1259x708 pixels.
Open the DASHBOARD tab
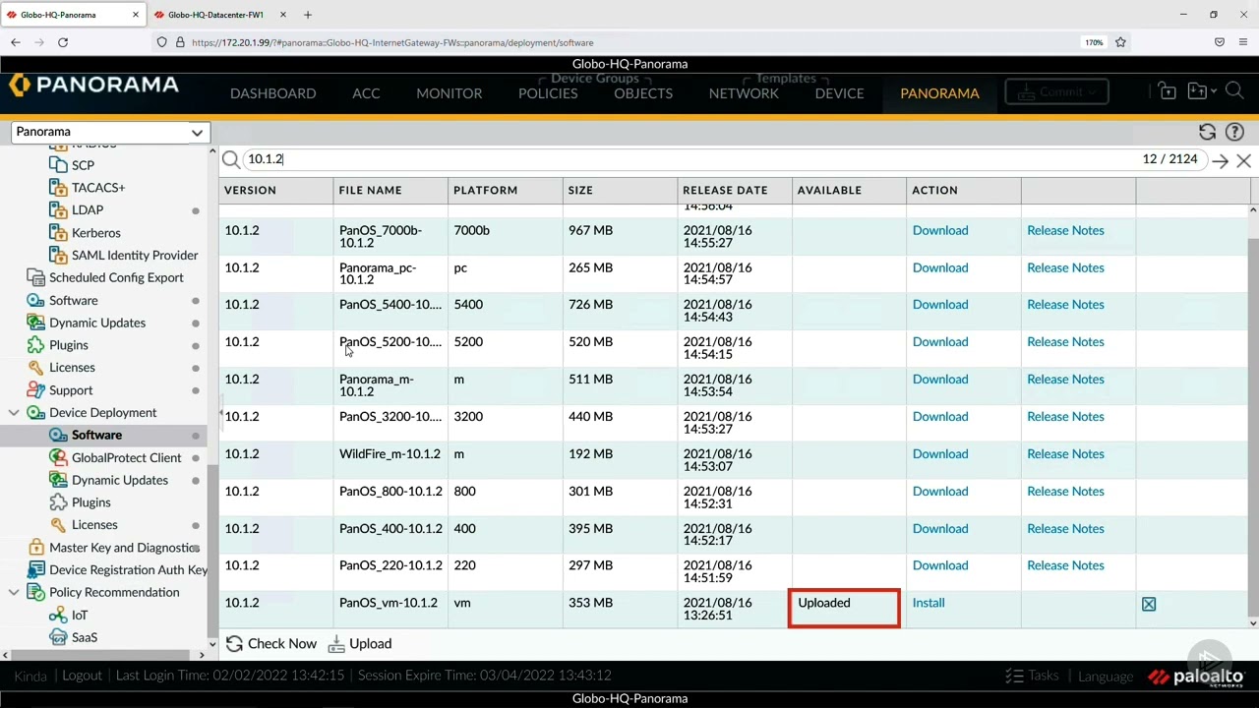(272, 93)
